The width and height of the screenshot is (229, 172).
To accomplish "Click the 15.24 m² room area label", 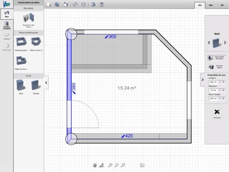I will (x=127, y=88).
